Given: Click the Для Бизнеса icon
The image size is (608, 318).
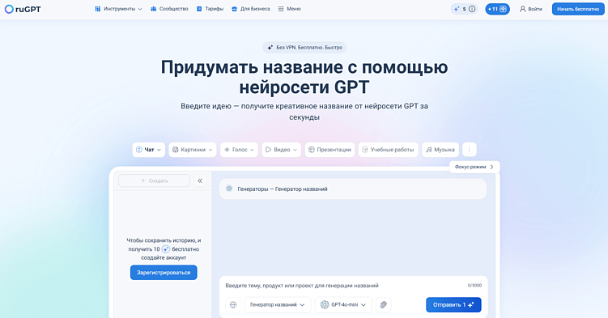Looking at the screenshot, I should pyautogui.click(x=234, y=9).
